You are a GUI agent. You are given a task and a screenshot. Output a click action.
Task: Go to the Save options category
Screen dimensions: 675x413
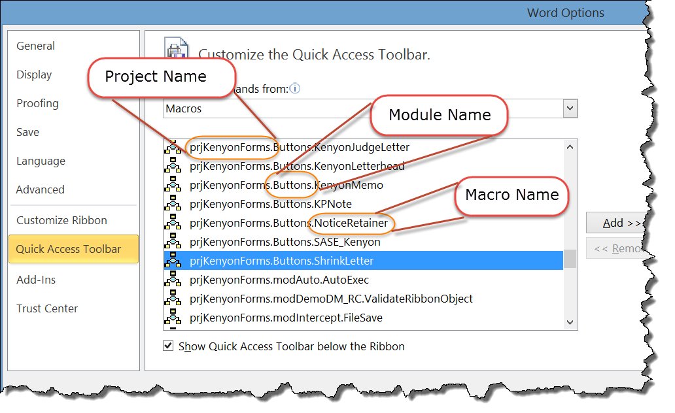point(28,133)
